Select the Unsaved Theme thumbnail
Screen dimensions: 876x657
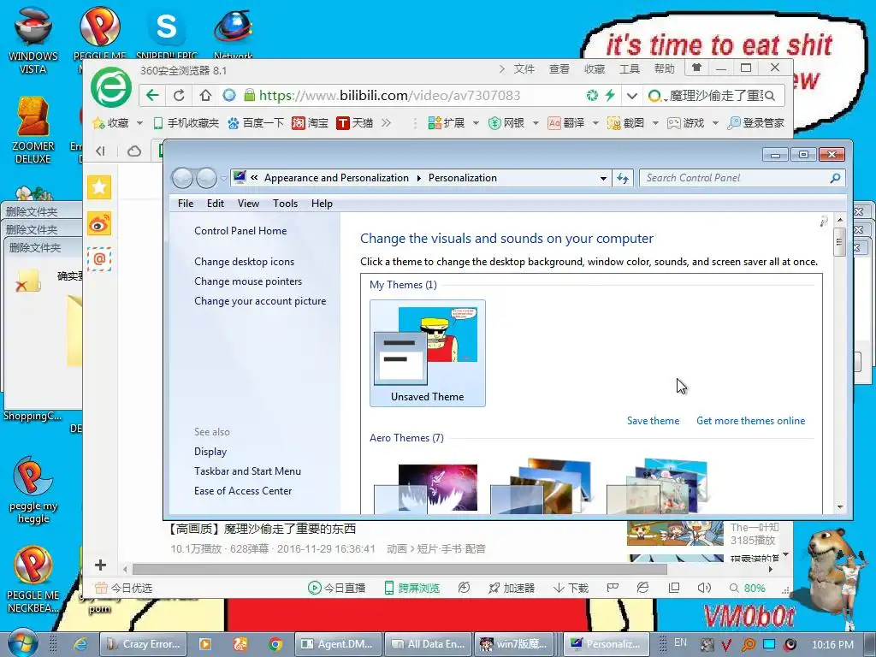click(x=428, y=353)
